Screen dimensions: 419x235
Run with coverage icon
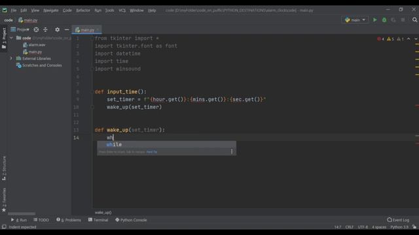coord(393,20)
